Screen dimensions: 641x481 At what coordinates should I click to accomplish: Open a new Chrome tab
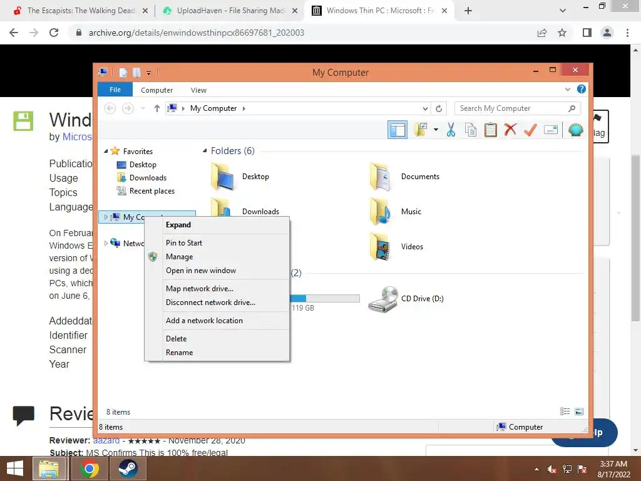point(468,11)
